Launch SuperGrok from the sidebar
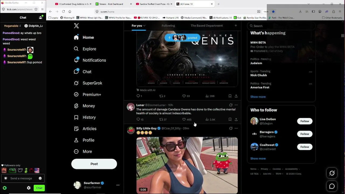The width and height of the screenshot is (345, 194). [x=88, y=83]
